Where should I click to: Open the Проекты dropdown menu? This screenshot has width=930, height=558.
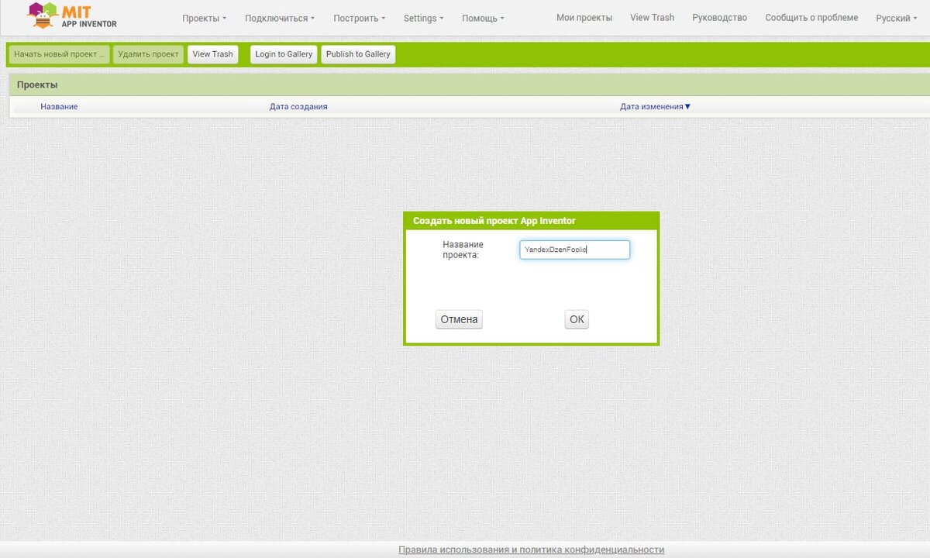(x=205, y=18)
